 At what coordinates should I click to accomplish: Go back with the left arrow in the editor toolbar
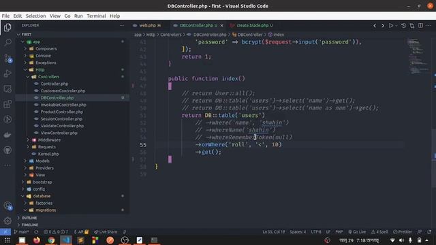point(375,26)
